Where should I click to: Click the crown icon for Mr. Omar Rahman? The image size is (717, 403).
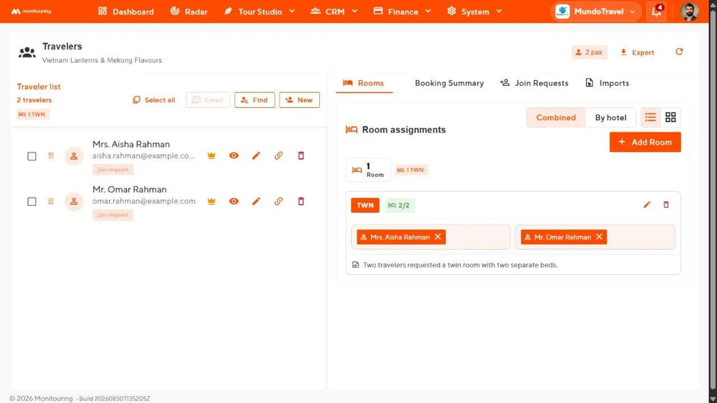[211, 201]
